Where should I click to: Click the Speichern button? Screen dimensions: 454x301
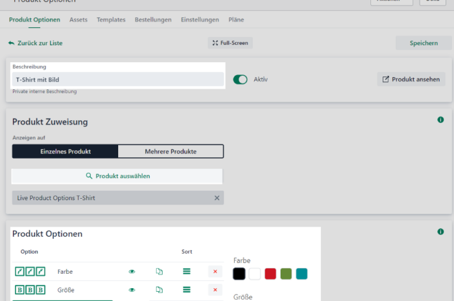pos(424,43)
